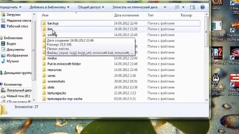Select the bin folder icon
This screenshot has width=239, height=134.
pyautogui.click(x=44, y=29)
